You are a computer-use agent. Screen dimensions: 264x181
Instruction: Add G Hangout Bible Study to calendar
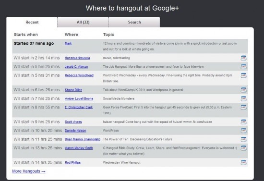(243, 148)
